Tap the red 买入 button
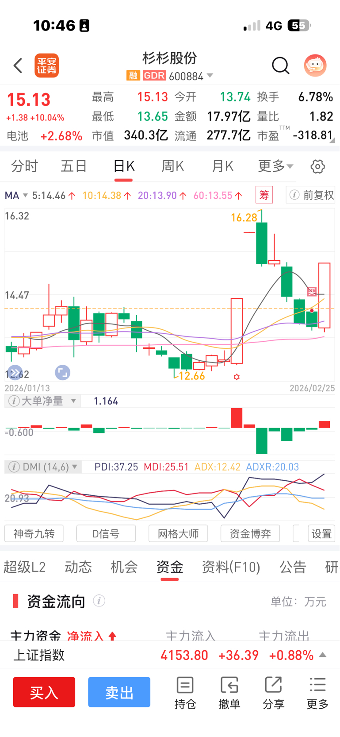The width and height of the screenshot is (340, 737). [44, 692]
